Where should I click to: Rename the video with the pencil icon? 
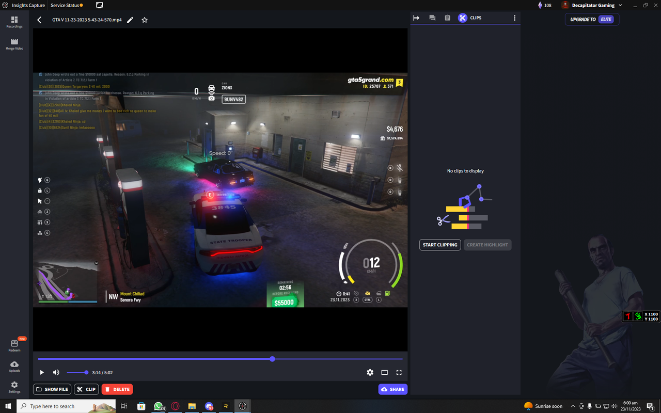point(130,20)
